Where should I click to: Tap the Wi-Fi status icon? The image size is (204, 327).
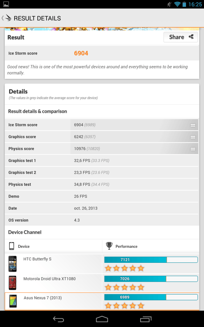[177, 4]
